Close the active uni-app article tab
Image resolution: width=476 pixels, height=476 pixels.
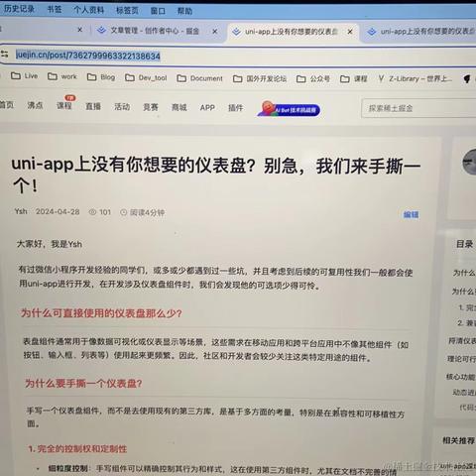pyautogui.click(x=350, y=32)
